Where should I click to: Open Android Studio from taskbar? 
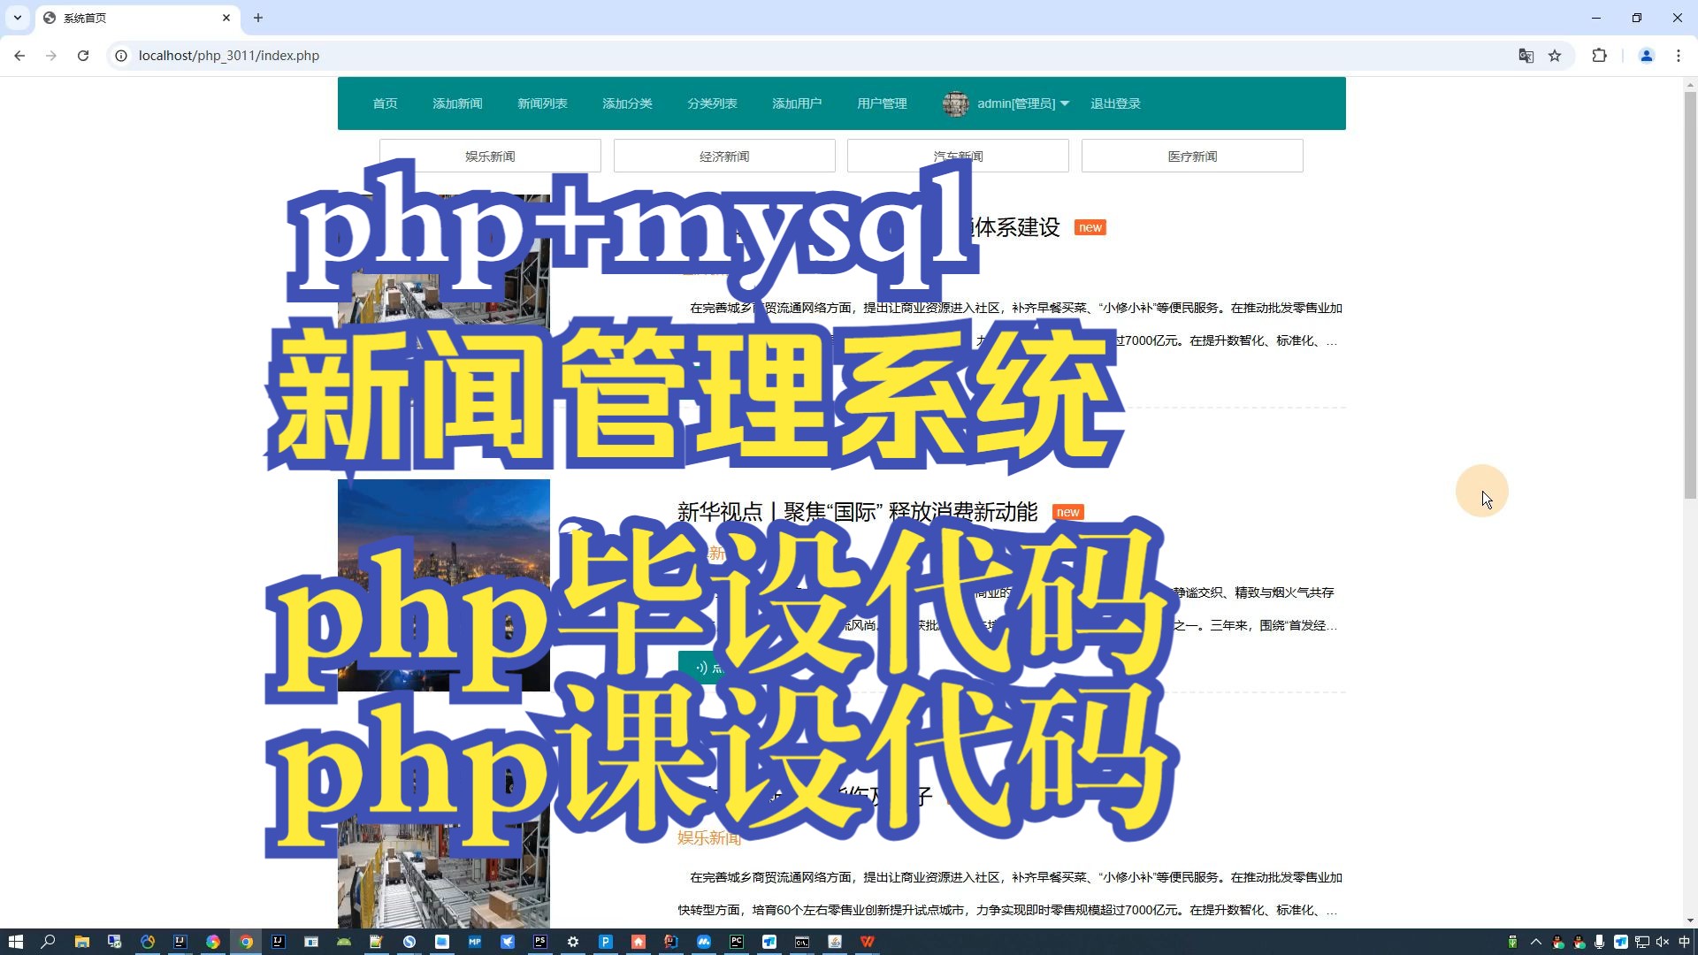pos(344,942)
